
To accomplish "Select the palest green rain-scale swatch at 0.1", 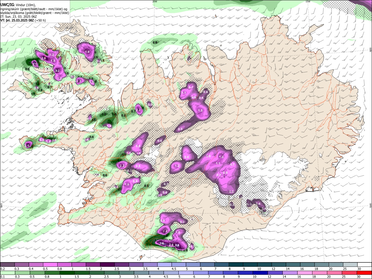I will [x=7, y=273].
